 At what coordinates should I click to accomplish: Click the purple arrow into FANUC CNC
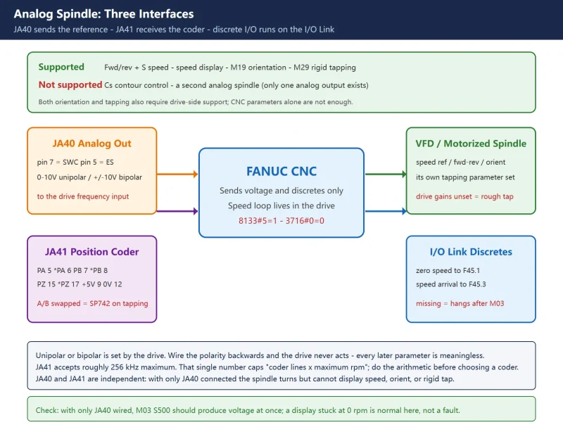(x=177, y=211)
